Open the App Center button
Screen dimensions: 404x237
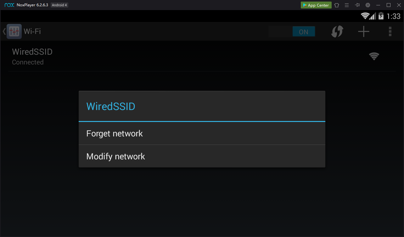(316, 5)
